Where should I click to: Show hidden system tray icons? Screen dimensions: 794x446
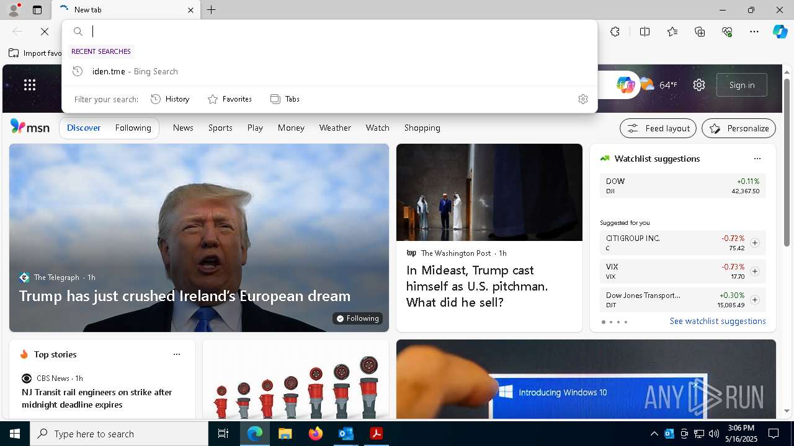coord(654,434)
